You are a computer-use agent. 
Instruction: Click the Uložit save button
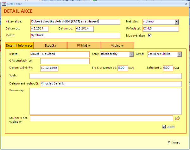[x=168, y=127]
